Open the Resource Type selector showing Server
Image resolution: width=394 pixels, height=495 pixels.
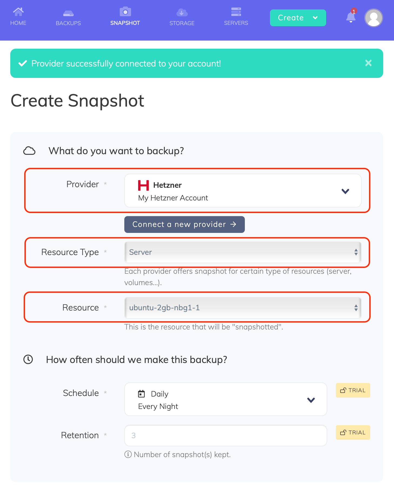pyautogui.click(x=242, y=252)
